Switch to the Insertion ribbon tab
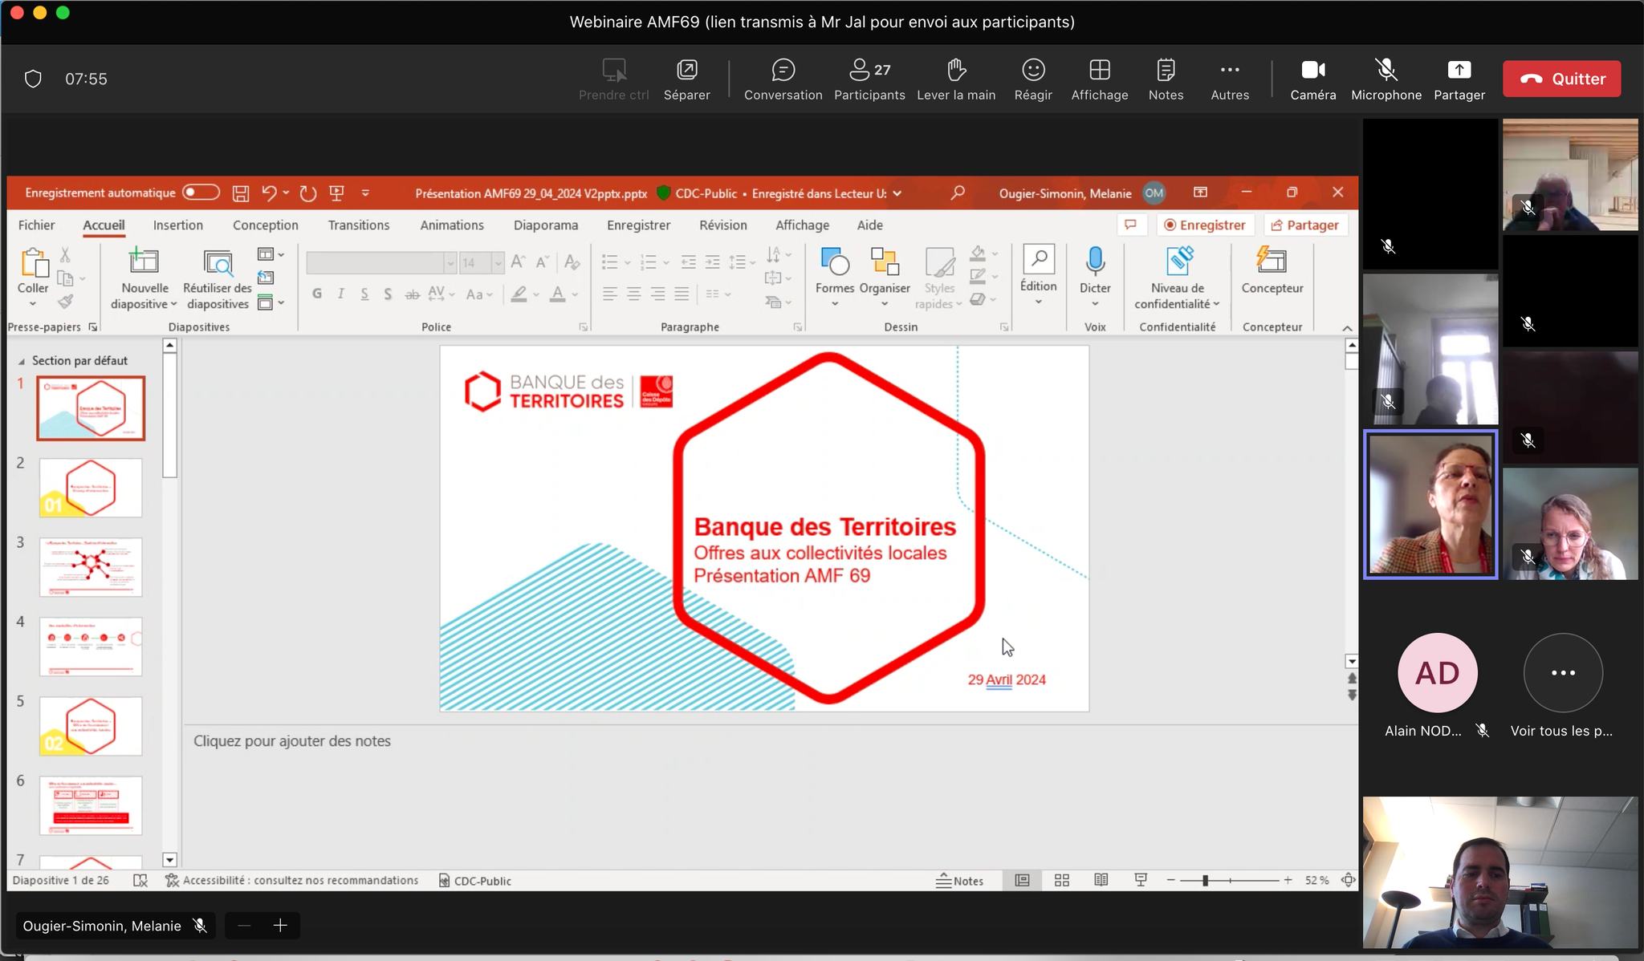 click(177, 225)
